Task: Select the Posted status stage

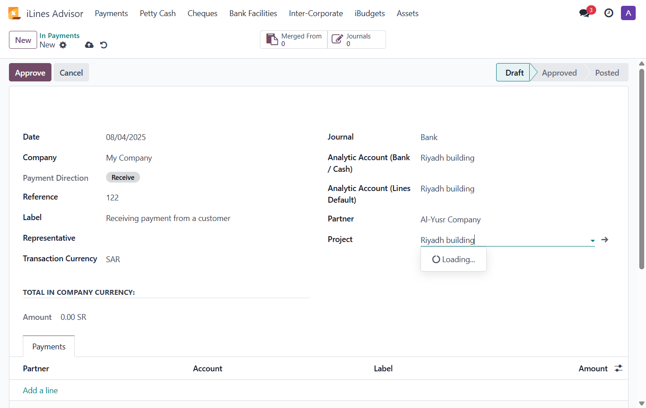Action: tap(607, 72)
